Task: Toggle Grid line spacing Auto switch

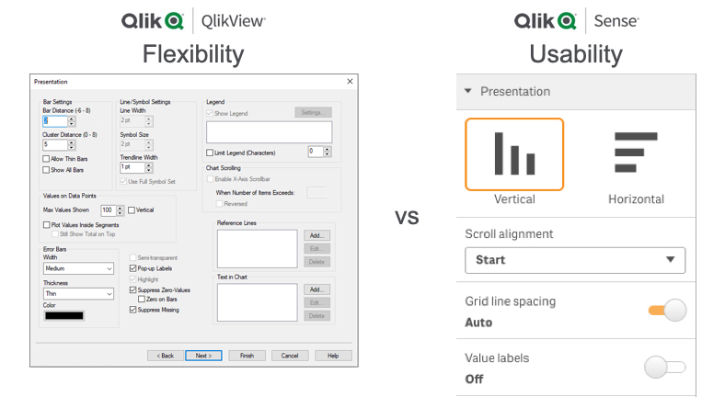Action: click(667, 310)
